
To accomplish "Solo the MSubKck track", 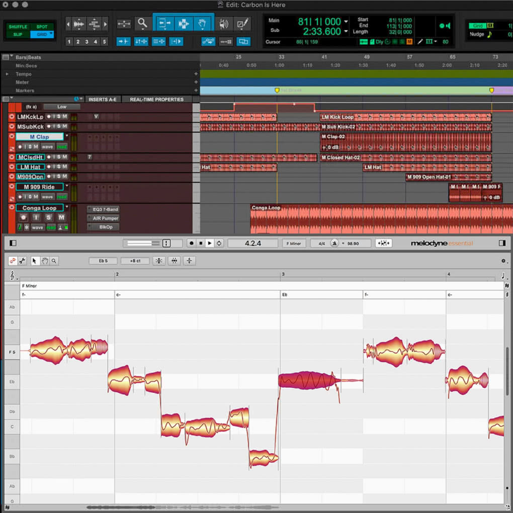I will tap(59, 126).
